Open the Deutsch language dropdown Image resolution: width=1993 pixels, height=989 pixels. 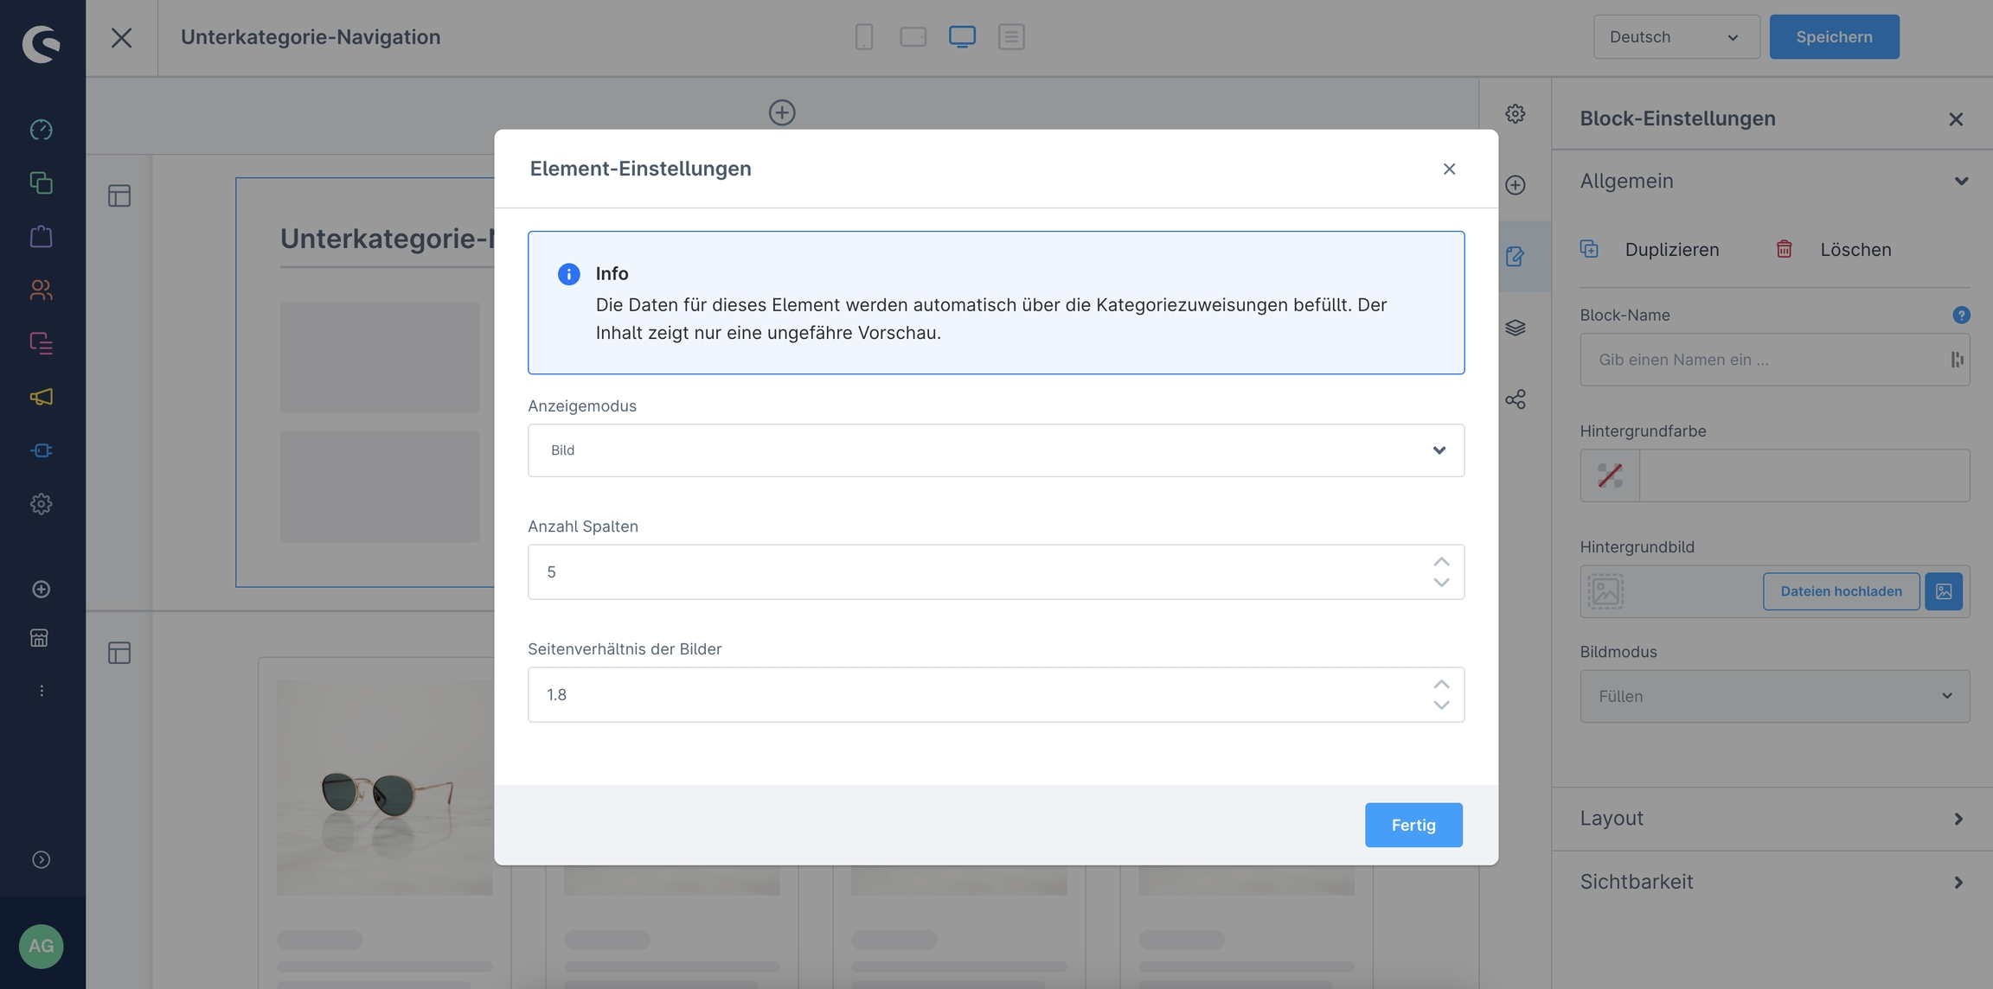(1676, 37)
